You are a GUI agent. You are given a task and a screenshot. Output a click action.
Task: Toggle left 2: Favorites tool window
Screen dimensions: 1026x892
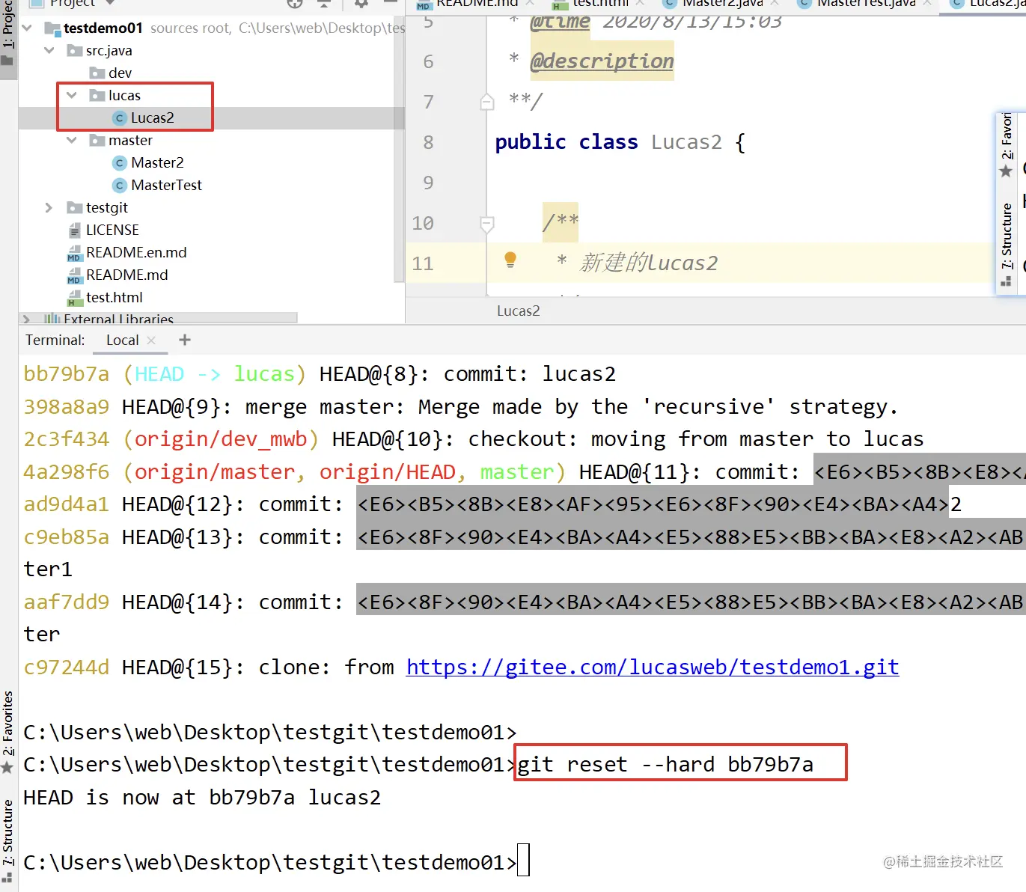(x=8, y=732)
